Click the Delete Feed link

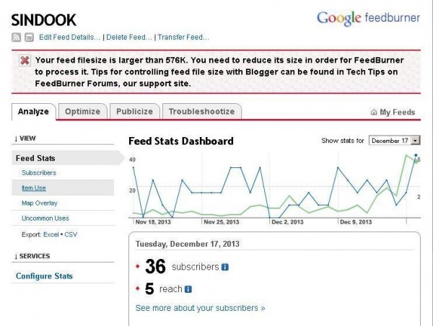pyautogui.click(x=130, y=37)
